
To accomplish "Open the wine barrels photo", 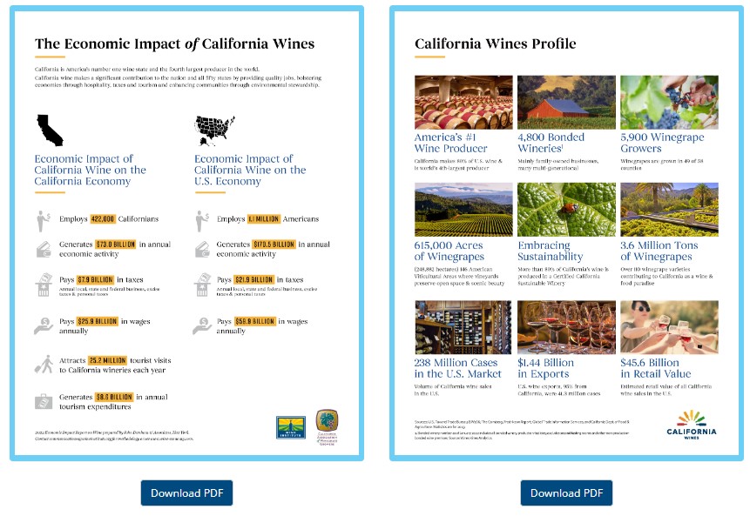I will click(x=463, y=102).
